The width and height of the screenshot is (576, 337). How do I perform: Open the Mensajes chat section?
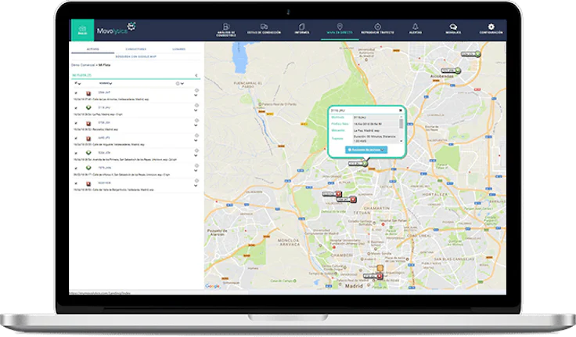pyautogui.click(x=453, y=29)
